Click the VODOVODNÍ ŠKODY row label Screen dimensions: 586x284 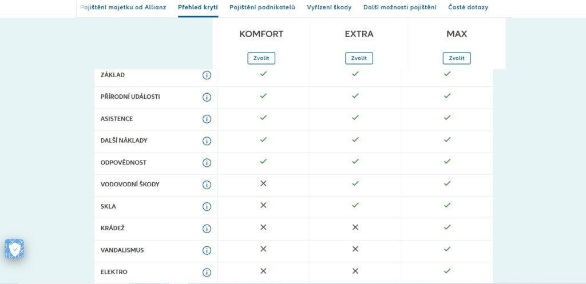tap(130, 185)
